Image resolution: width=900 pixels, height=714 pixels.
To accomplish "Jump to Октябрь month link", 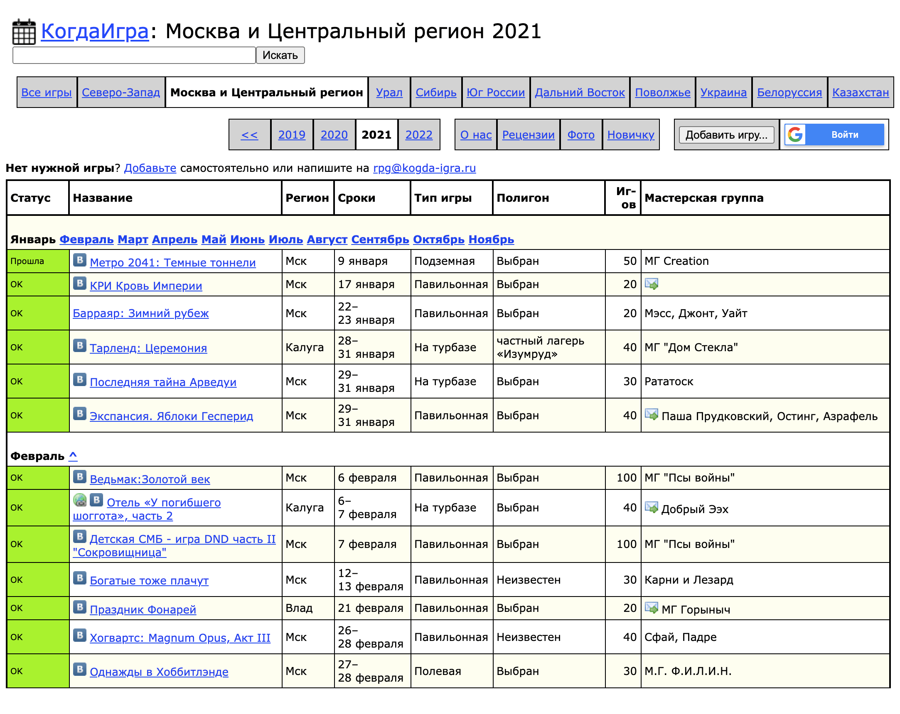I will tap(439, 240).
